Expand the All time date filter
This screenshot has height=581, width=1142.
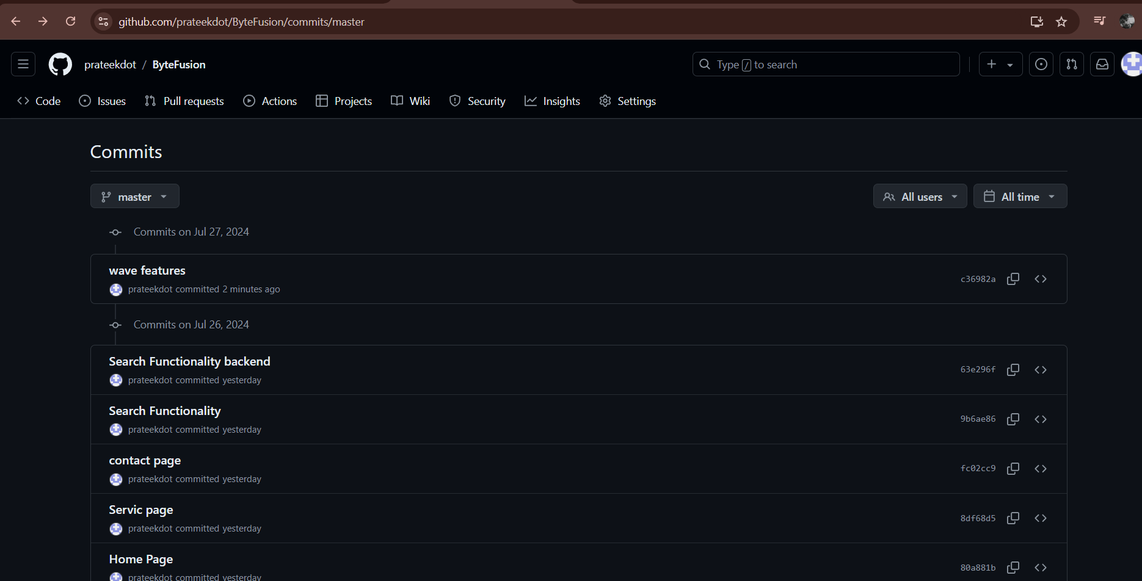coord(1020,196)
